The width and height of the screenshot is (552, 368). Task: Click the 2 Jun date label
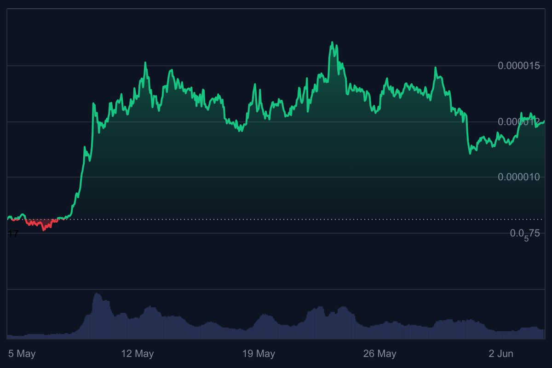(x=501, y=354)
